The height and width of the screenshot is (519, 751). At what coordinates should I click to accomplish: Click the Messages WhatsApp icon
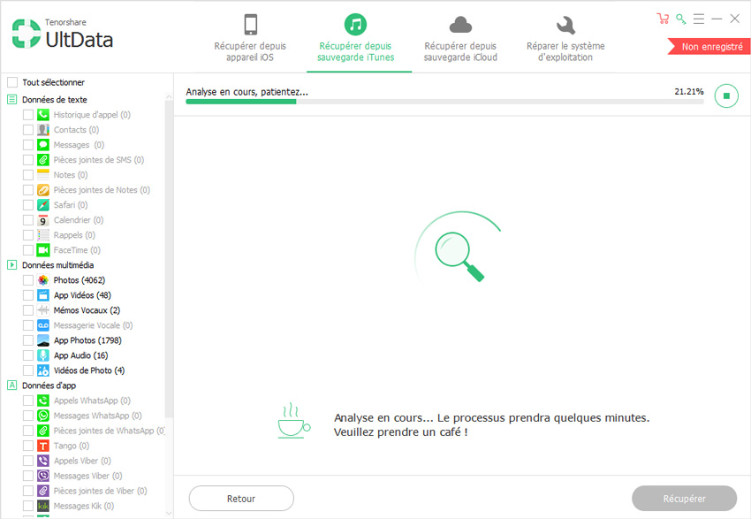(43, 416)
